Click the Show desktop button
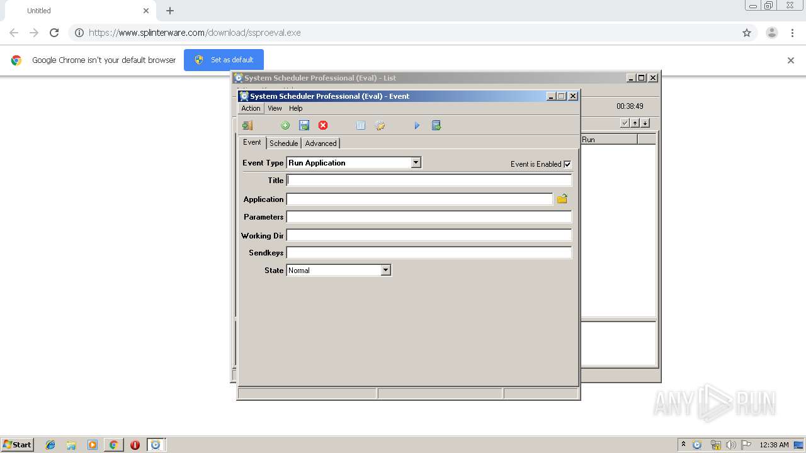The width and height of the screenshot is (806, 453). (798, 445)
